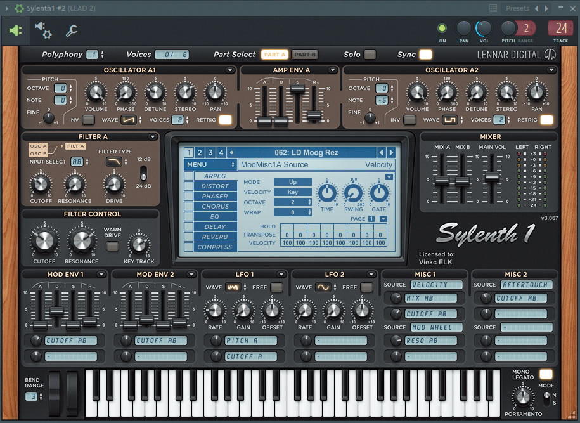Click the Oscillator A1 Detune knob
The image size is (580, 423).
click(155, 92)
